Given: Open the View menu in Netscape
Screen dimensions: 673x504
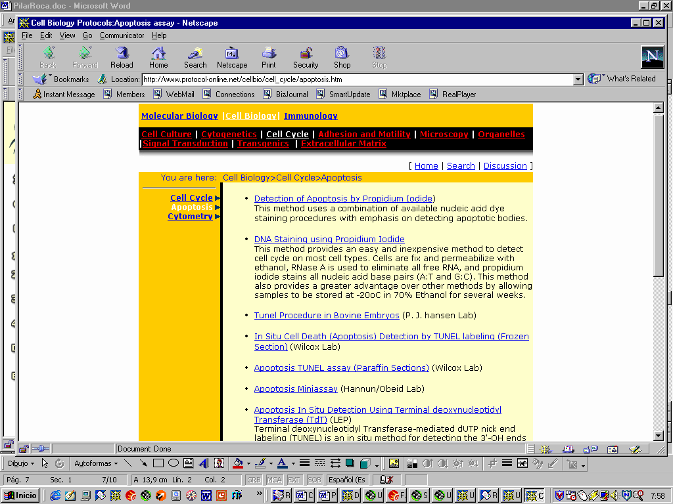Looking at the screenshot, I should click(x=67, y=35).
